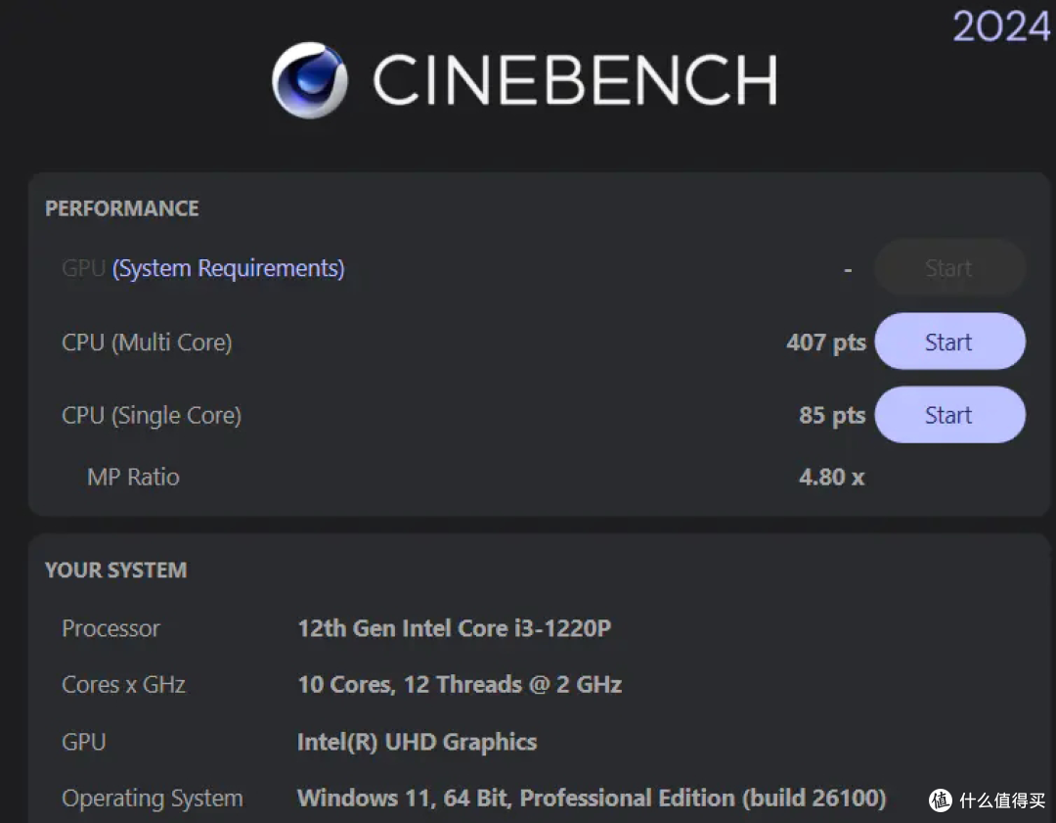Select the CINEBENCH title text
This screenshot has height=823, width=1056.
click(575, 80)
